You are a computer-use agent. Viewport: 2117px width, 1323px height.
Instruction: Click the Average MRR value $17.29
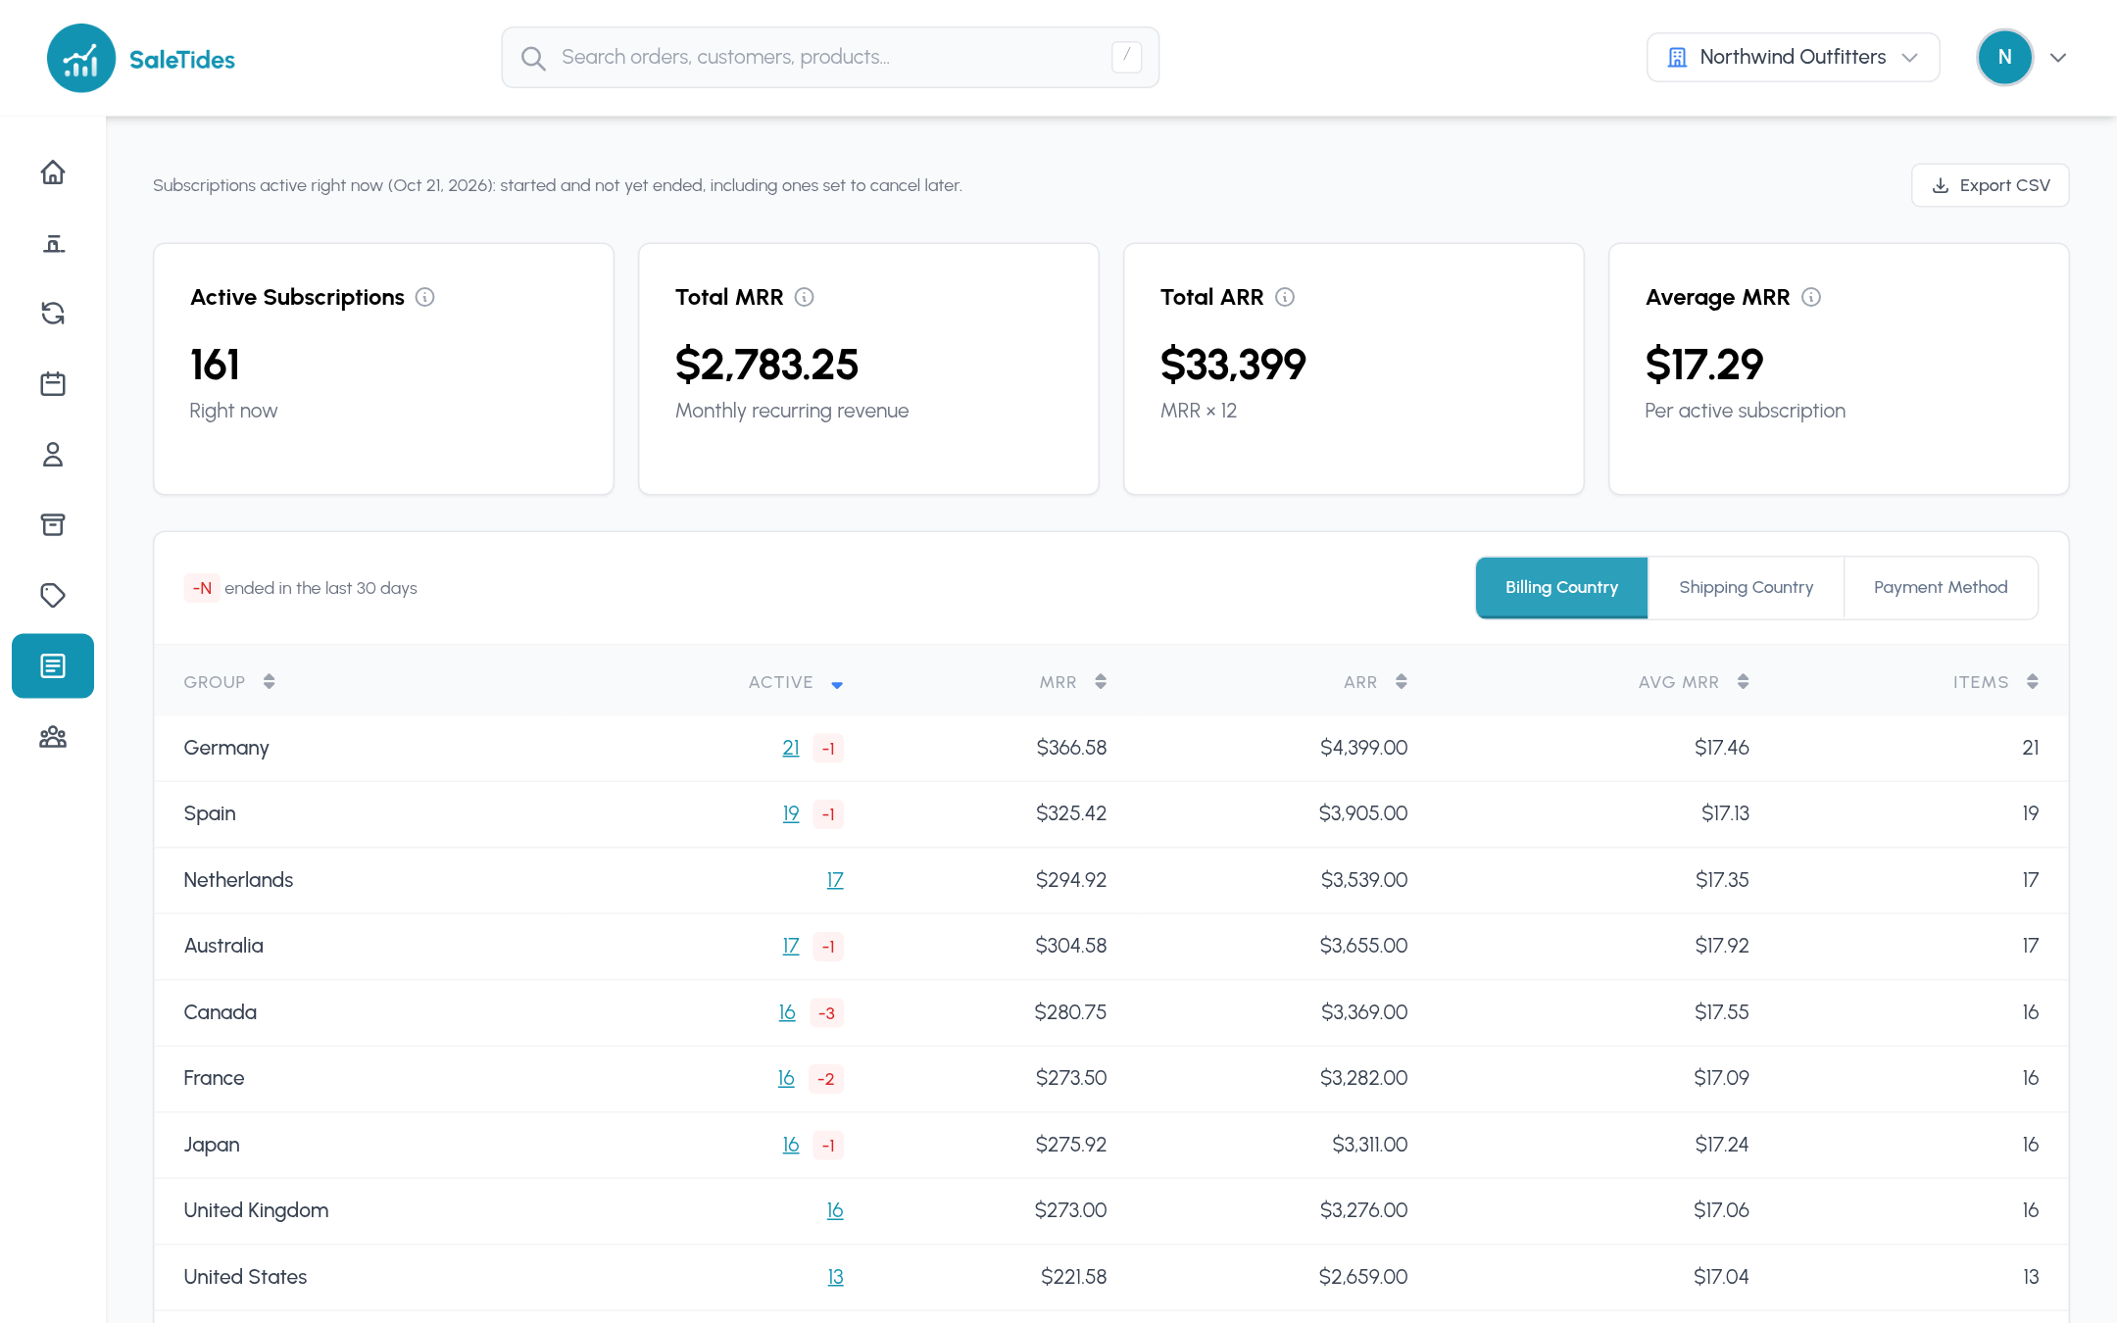[1704, 365]
